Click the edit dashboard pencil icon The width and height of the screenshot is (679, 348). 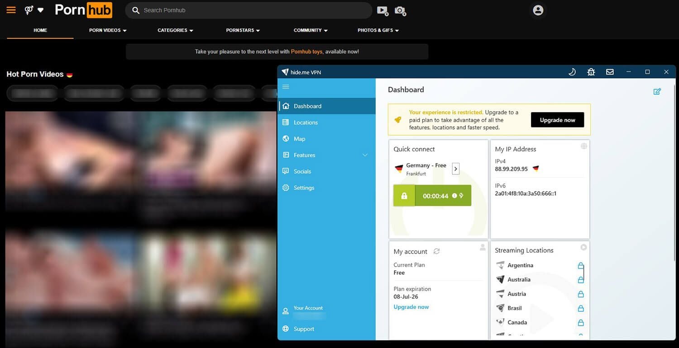(657, 91)
